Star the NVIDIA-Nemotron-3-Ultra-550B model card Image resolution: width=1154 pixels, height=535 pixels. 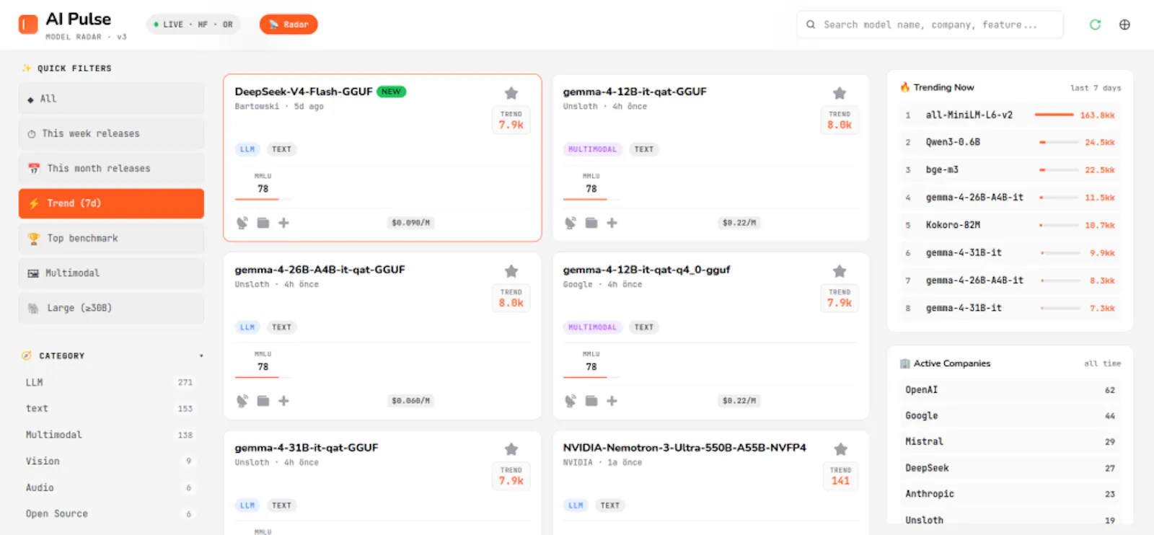pyautogui.click(x=841, y=449)
